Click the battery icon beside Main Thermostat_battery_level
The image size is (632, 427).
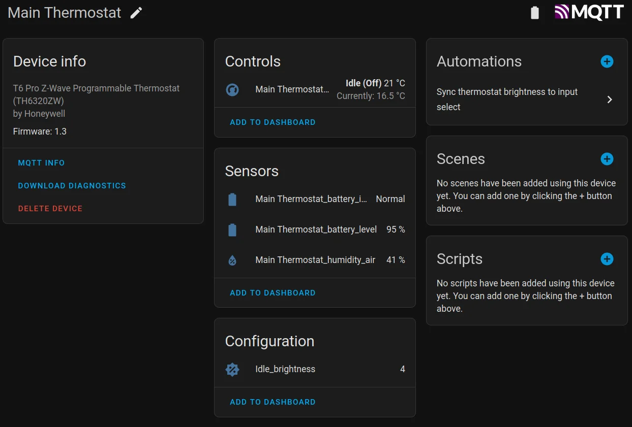[x=232, y=229]
